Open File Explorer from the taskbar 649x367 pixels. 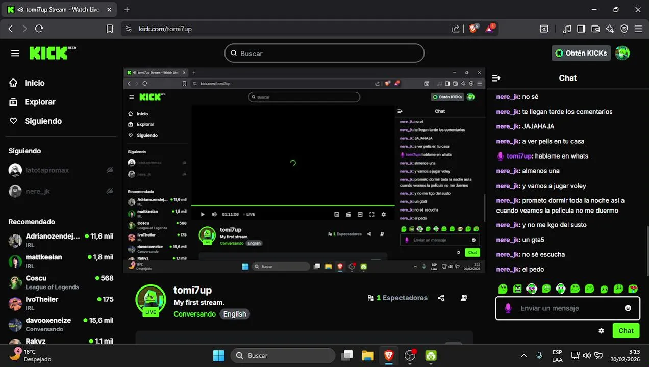pos(367,355)
